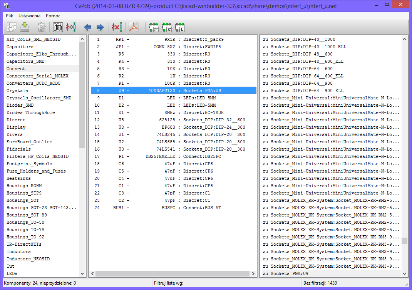The width and height of the screenshot is (412, 290).
Task: Click down arrow of footprint list scrollbar
Action: point(404,273)
